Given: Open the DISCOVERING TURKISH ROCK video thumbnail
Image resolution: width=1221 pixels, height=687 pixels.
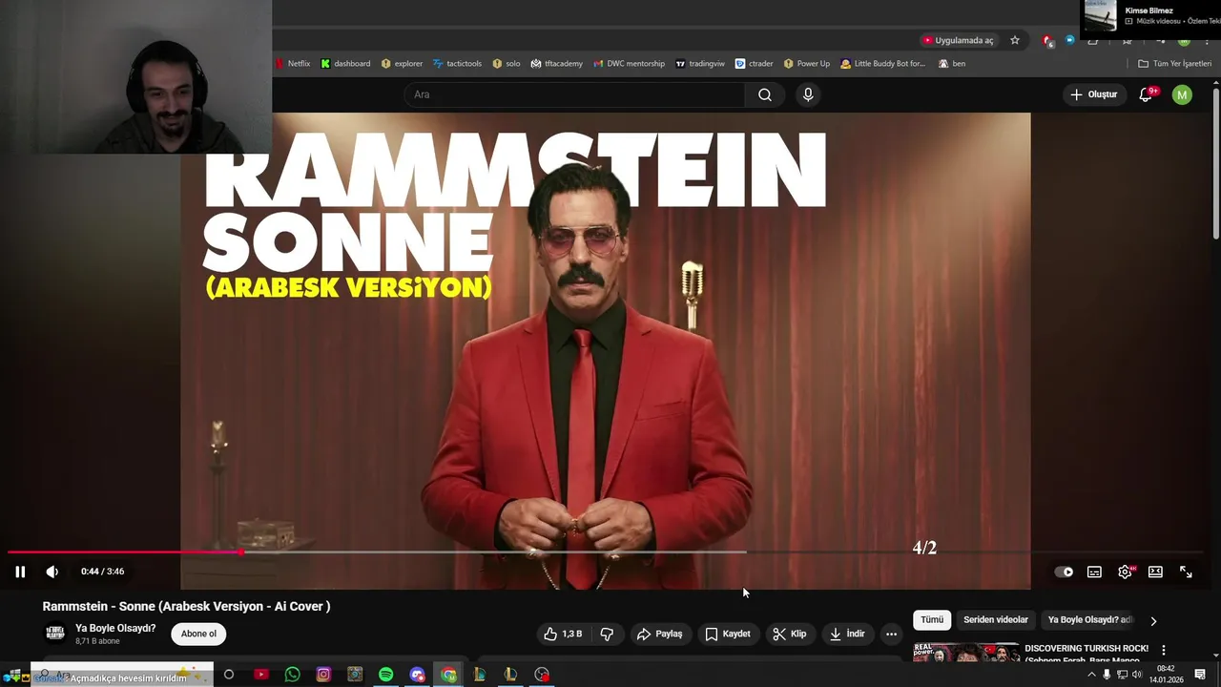Looking at the screenshot, I should (965, 653).
